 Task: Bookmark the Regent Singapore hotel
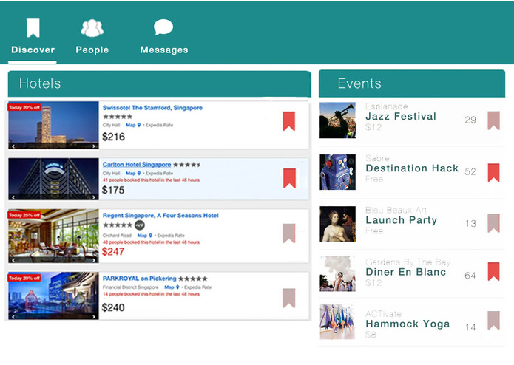click(288, 233)
